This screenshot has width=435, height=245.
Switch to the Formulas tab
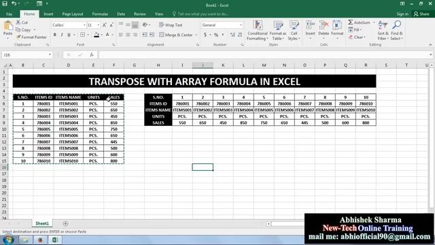click(100, 14)
